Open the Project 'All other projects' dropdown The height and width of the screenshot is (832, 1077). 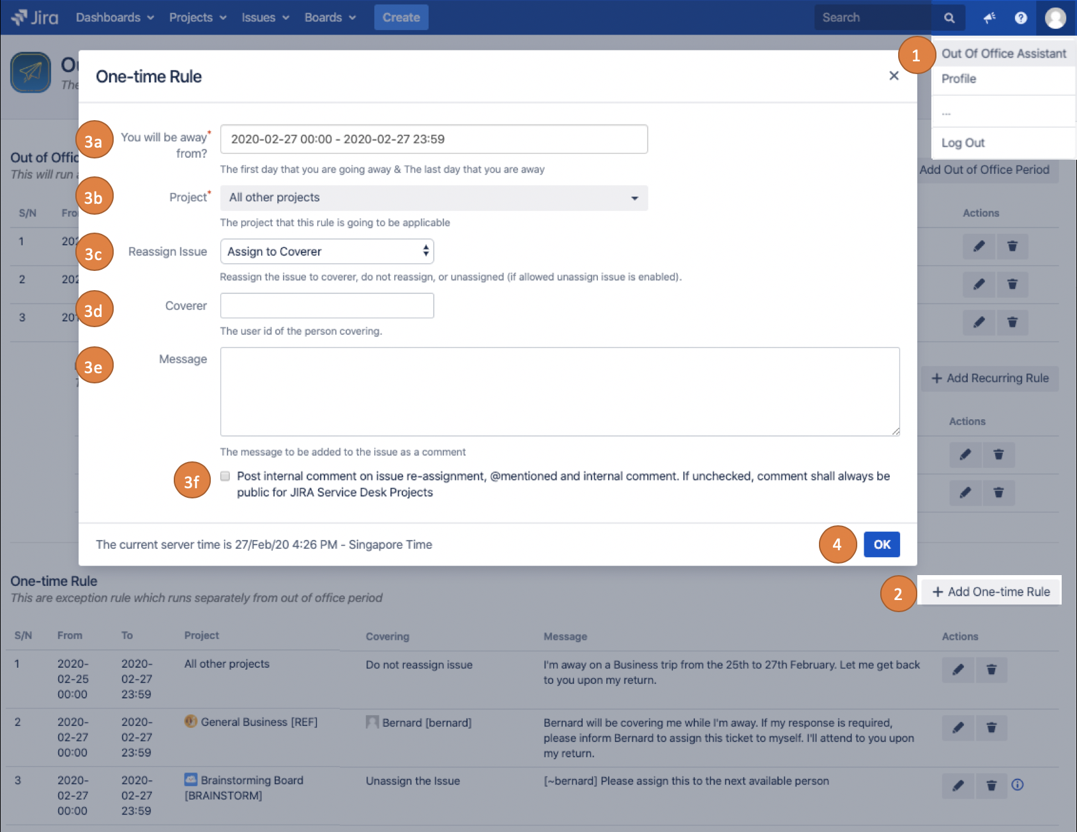[x=434, y=198]
